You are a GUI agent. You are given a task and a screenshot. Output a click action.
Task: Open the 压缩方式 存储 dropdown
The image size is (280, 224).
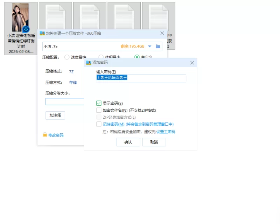click(x=73, y=83)
